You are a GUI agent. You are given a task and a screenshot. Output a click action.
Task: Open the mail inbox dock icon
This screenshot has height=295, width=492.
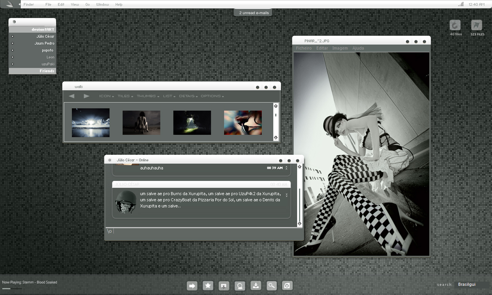tap(224, 286)
